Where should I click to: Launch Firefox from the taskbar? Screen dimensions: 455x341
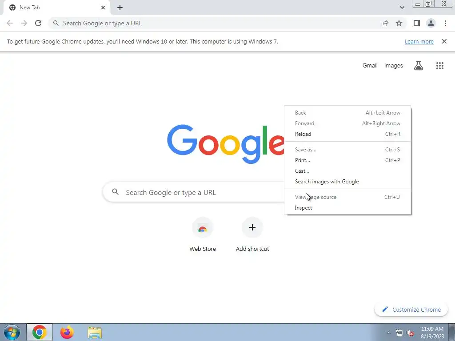point(67,332)
